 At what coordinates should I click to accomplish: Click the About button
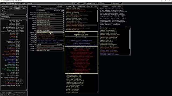pyautogui.click(x=10, y=95)
